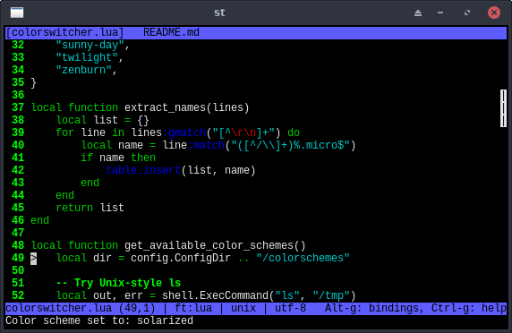512x333 pixels.
Task: Click the 'end' keyword on line 43
Action: (x=90, y=184)
